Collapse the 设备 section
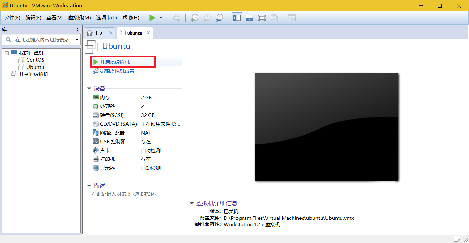Image resolution: width=469 pixels, height=243 pixels. (89, 89)
